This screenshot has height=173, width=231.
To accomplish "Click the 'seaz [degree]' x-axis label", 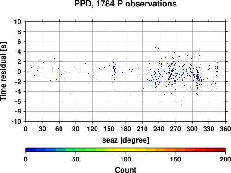I will tap(126, 140).
